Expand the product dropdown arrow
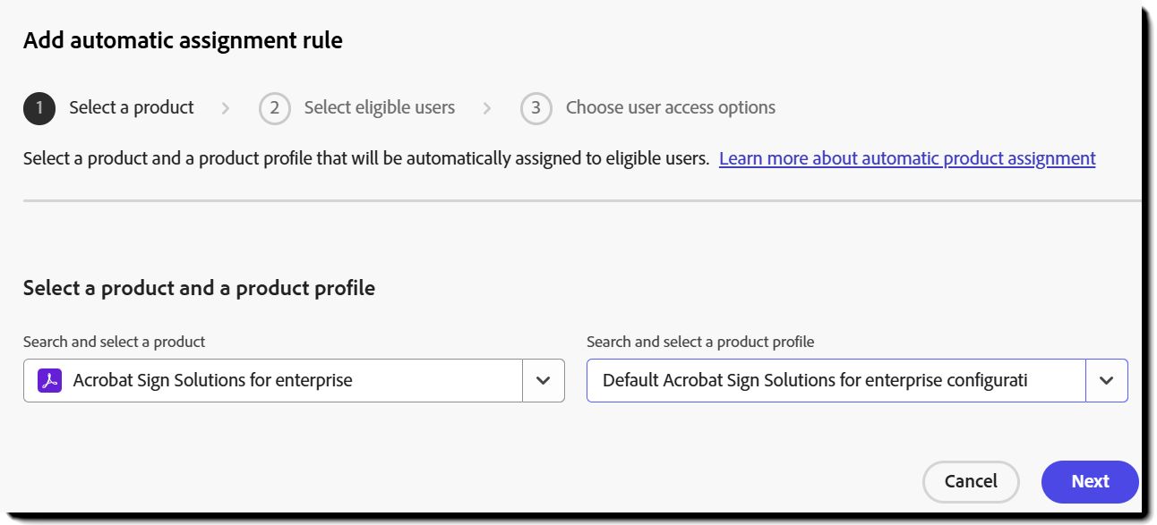The height and width of the screenshot is (525, 1157). point(544,380)
